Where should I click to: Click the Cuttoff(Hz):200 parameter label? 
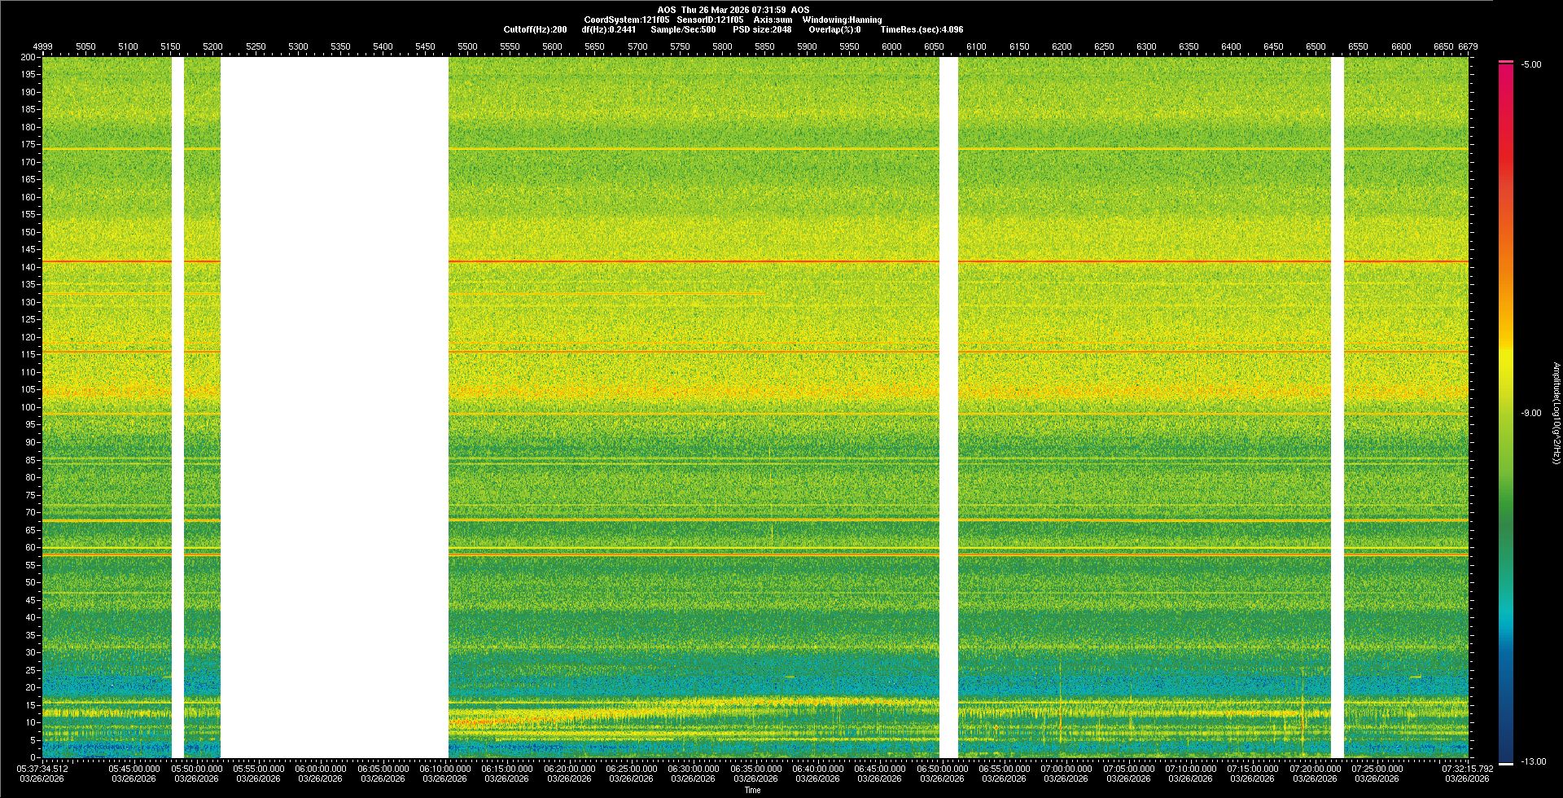pyautogui.click(x=535, y=29)
